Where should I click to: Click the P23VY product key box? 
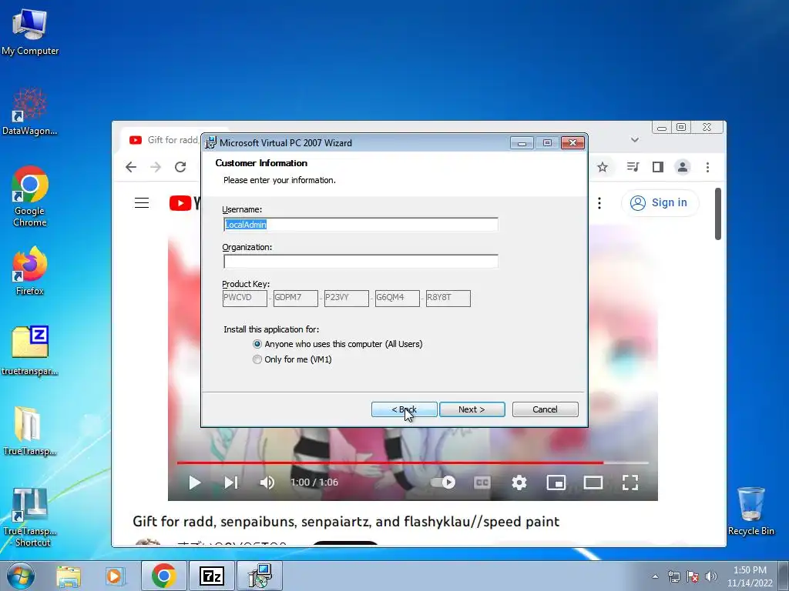pyautogui.click(x=346, y=298)
